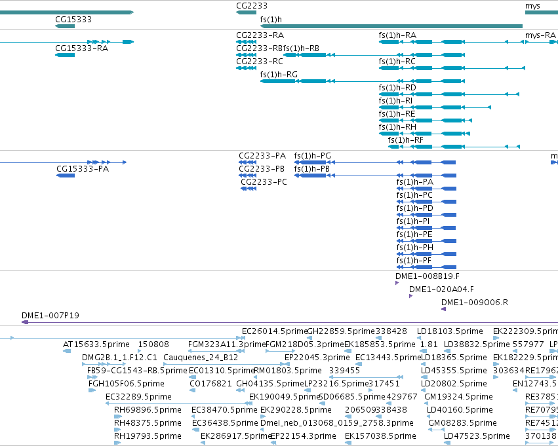This screenshot has width=558, height=446.
Task: Click EST label DMG2B.1_1.F12.C1
Action: [x=119, y=358]
